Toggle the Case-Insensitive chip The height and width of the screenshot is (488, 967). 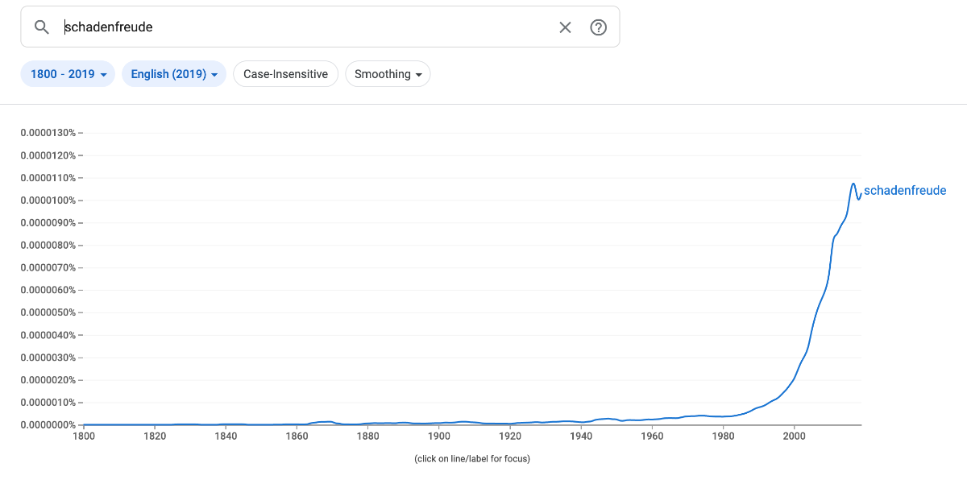click(285, 74)
